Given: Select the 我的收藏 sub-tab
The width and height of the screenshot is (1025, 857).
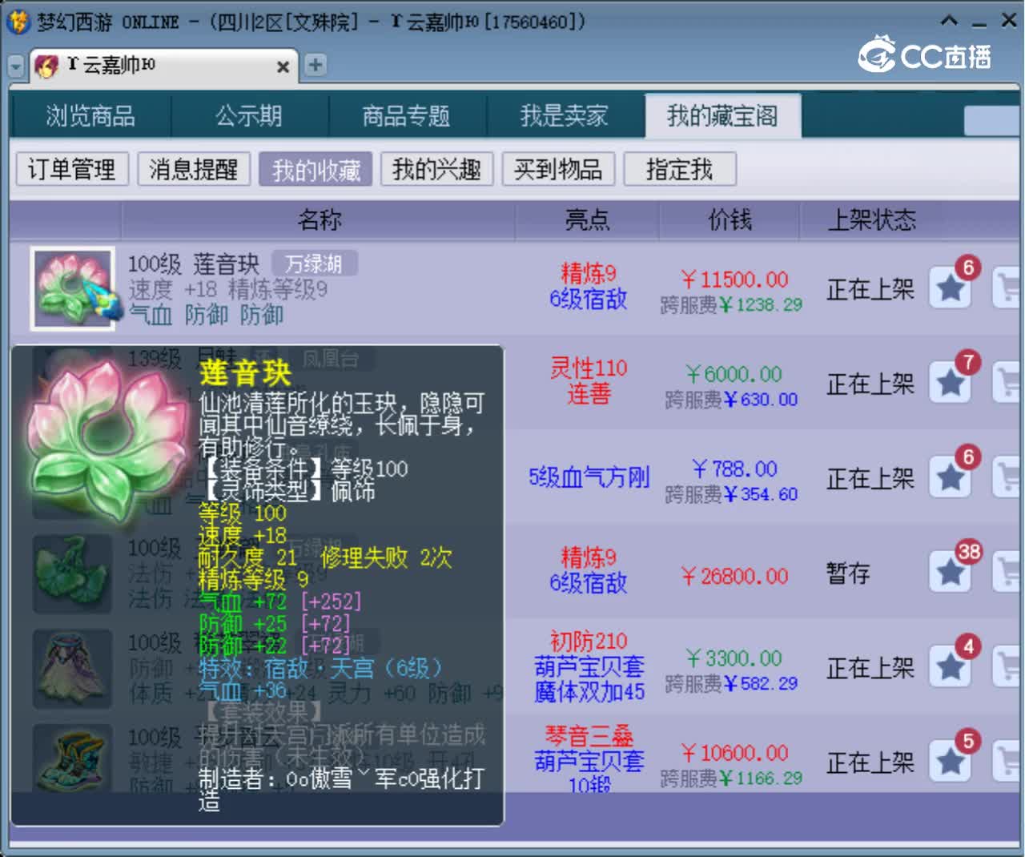Looking at the screenshot, I should tap(316, 169).
